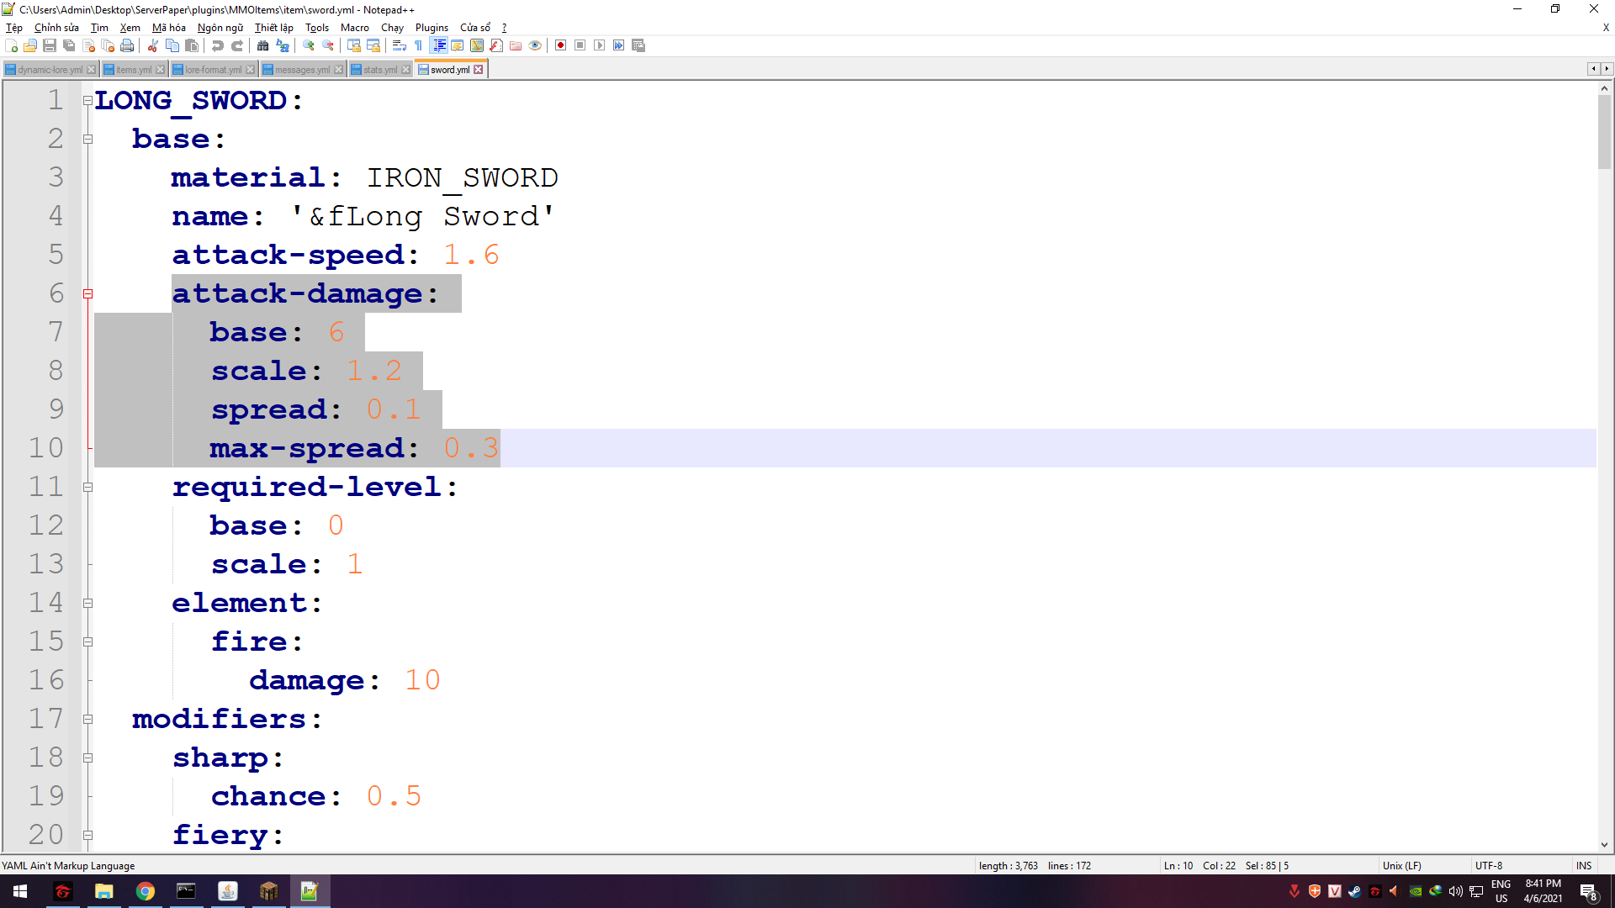The image size is (1615, 908).
Task: Click the Print icon in toolbar
Action: (127, 45)
